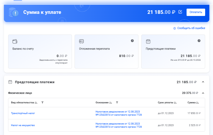Click the safe icon in Отложенная переплата card
The image size is (213, 135).
(81, 41)
